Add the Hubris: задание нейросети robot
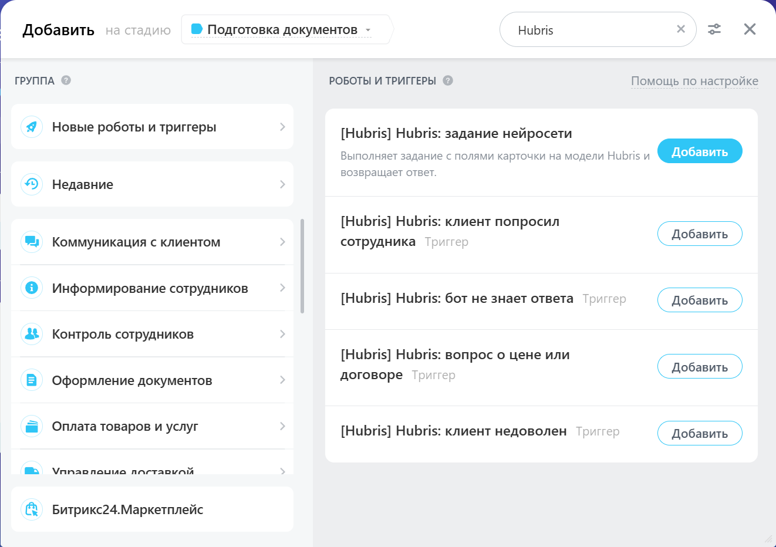 coord(700,151)
